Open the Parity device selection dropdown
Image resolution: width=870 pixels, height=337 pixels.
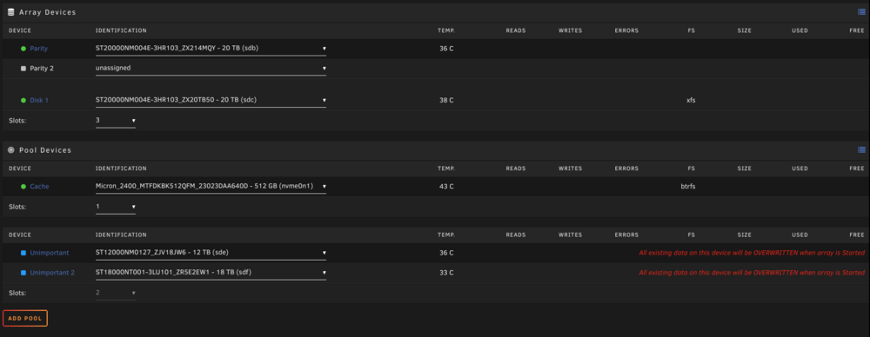pyautogui.click(x=211, y=49)
